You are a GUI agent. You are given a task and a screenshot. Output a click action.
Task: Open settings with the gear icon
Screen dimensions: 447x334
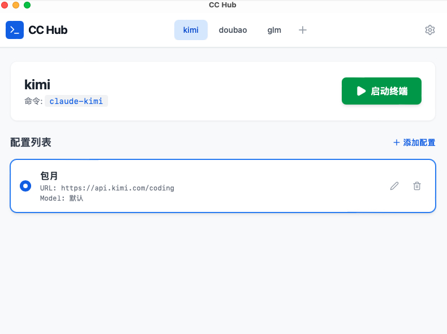pos(429,30)
